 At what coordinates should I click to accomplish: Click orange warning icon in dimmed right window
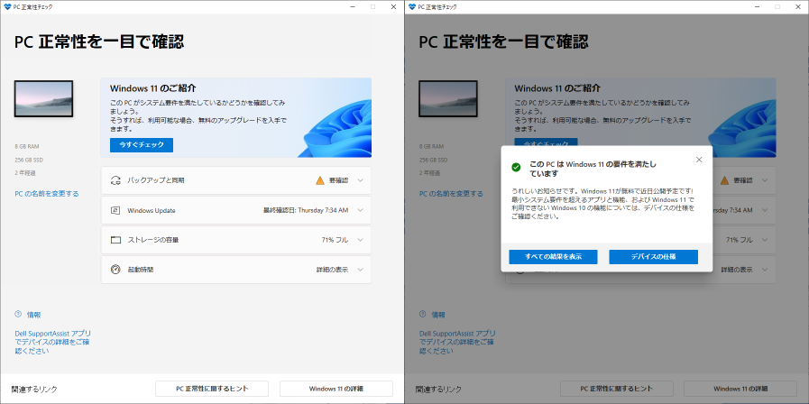(724, 180)
